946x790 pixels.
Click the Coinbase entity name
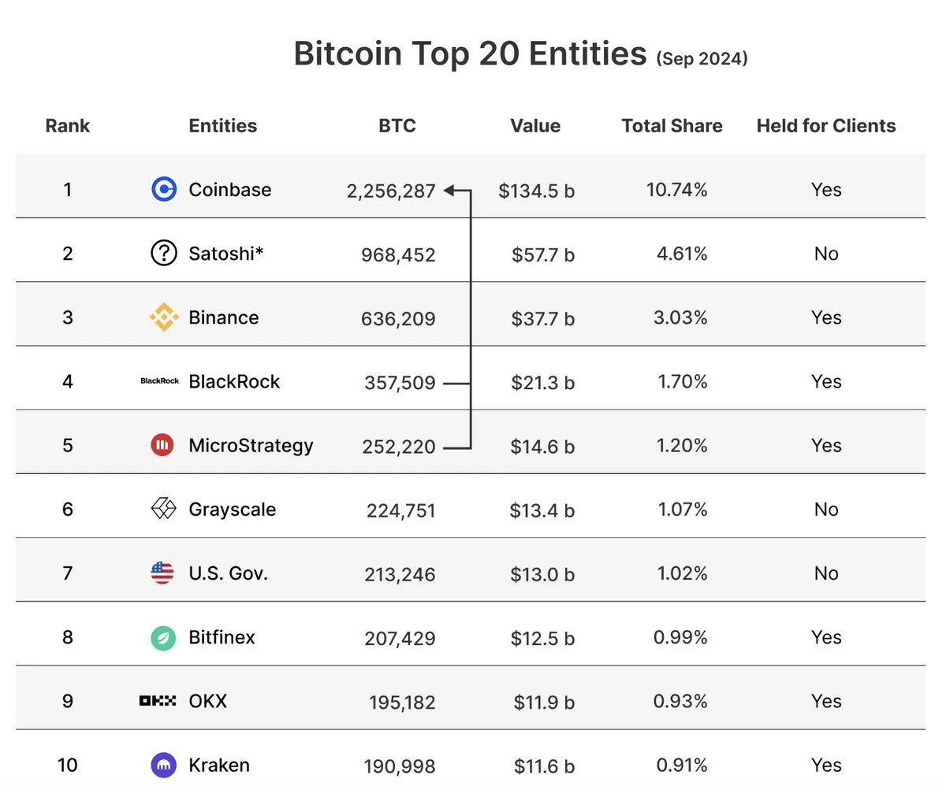click(x=230, y=190)
